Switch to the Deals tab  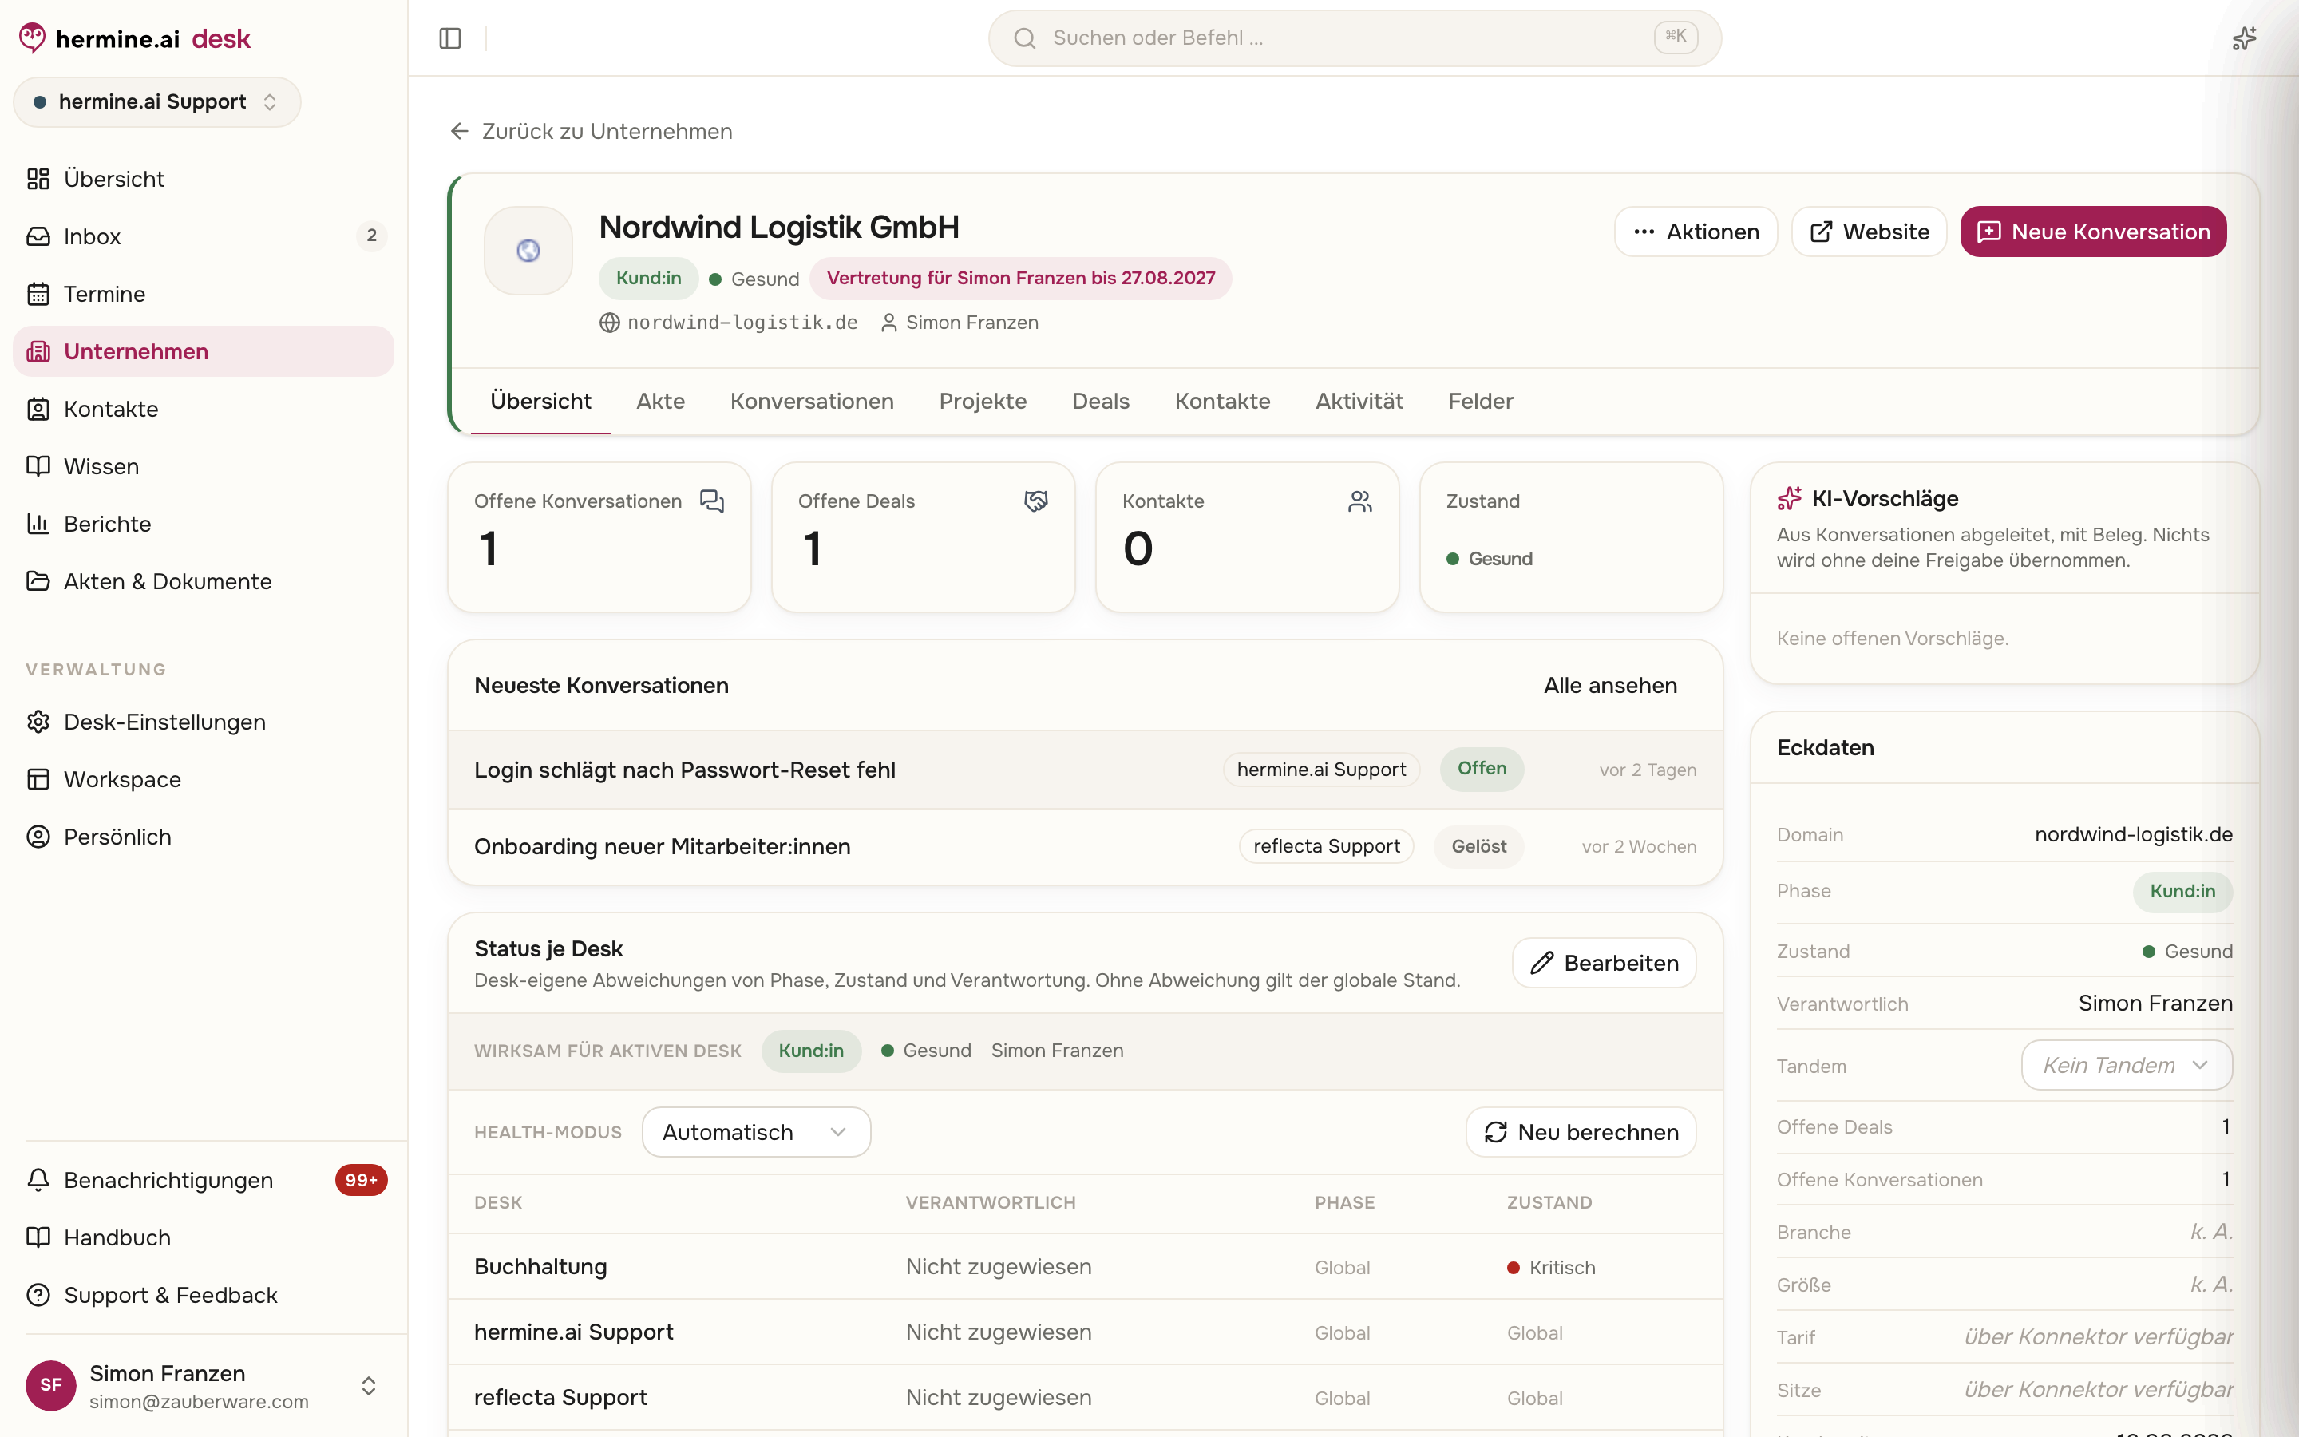pos(1100,401)
